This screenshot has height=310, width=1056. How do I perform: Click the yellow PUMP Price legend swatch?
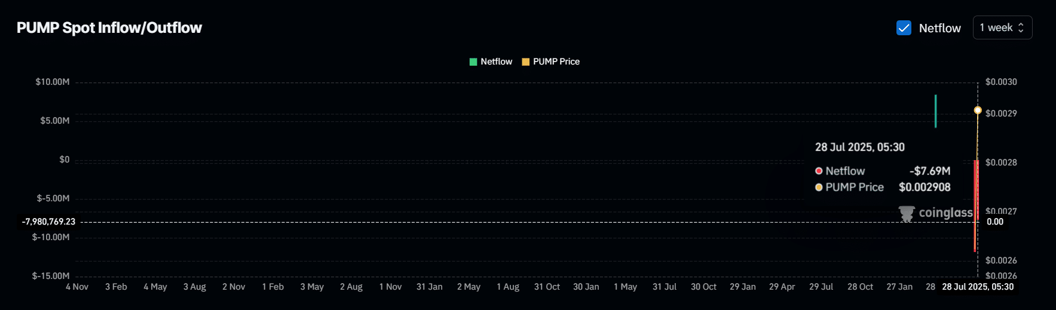point(526,62)
